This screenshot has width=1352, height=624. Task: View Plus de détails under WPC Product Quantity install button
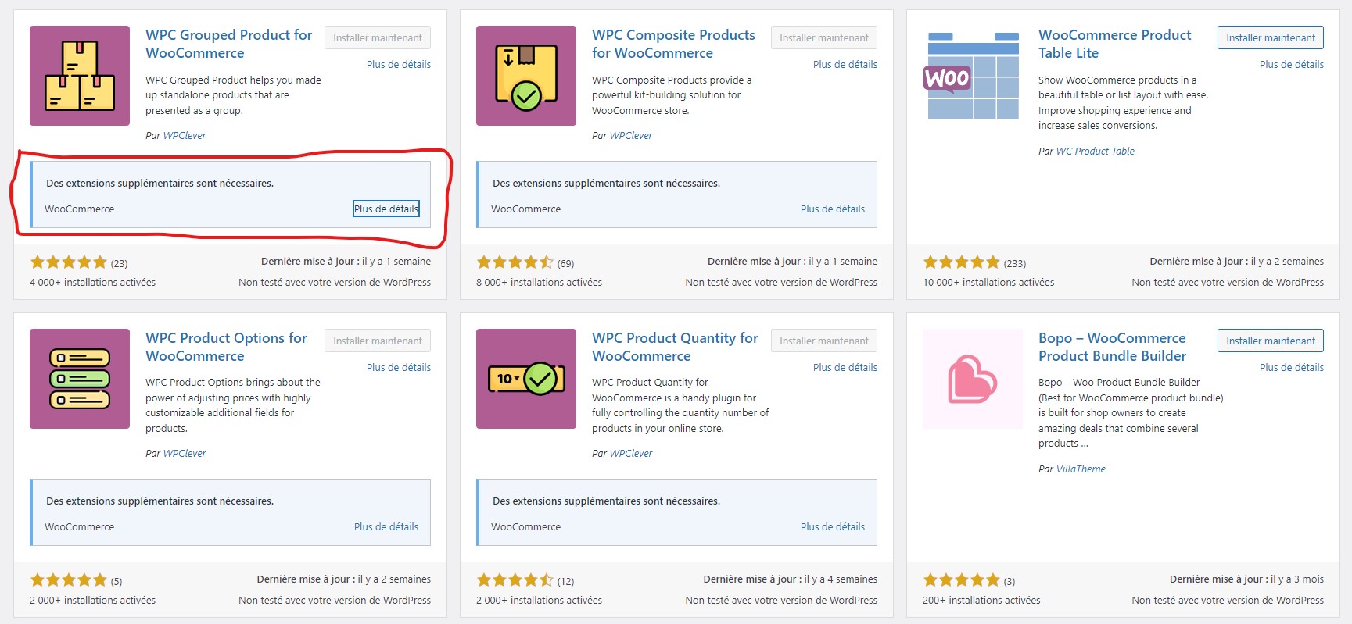click(x=845, y=367)
